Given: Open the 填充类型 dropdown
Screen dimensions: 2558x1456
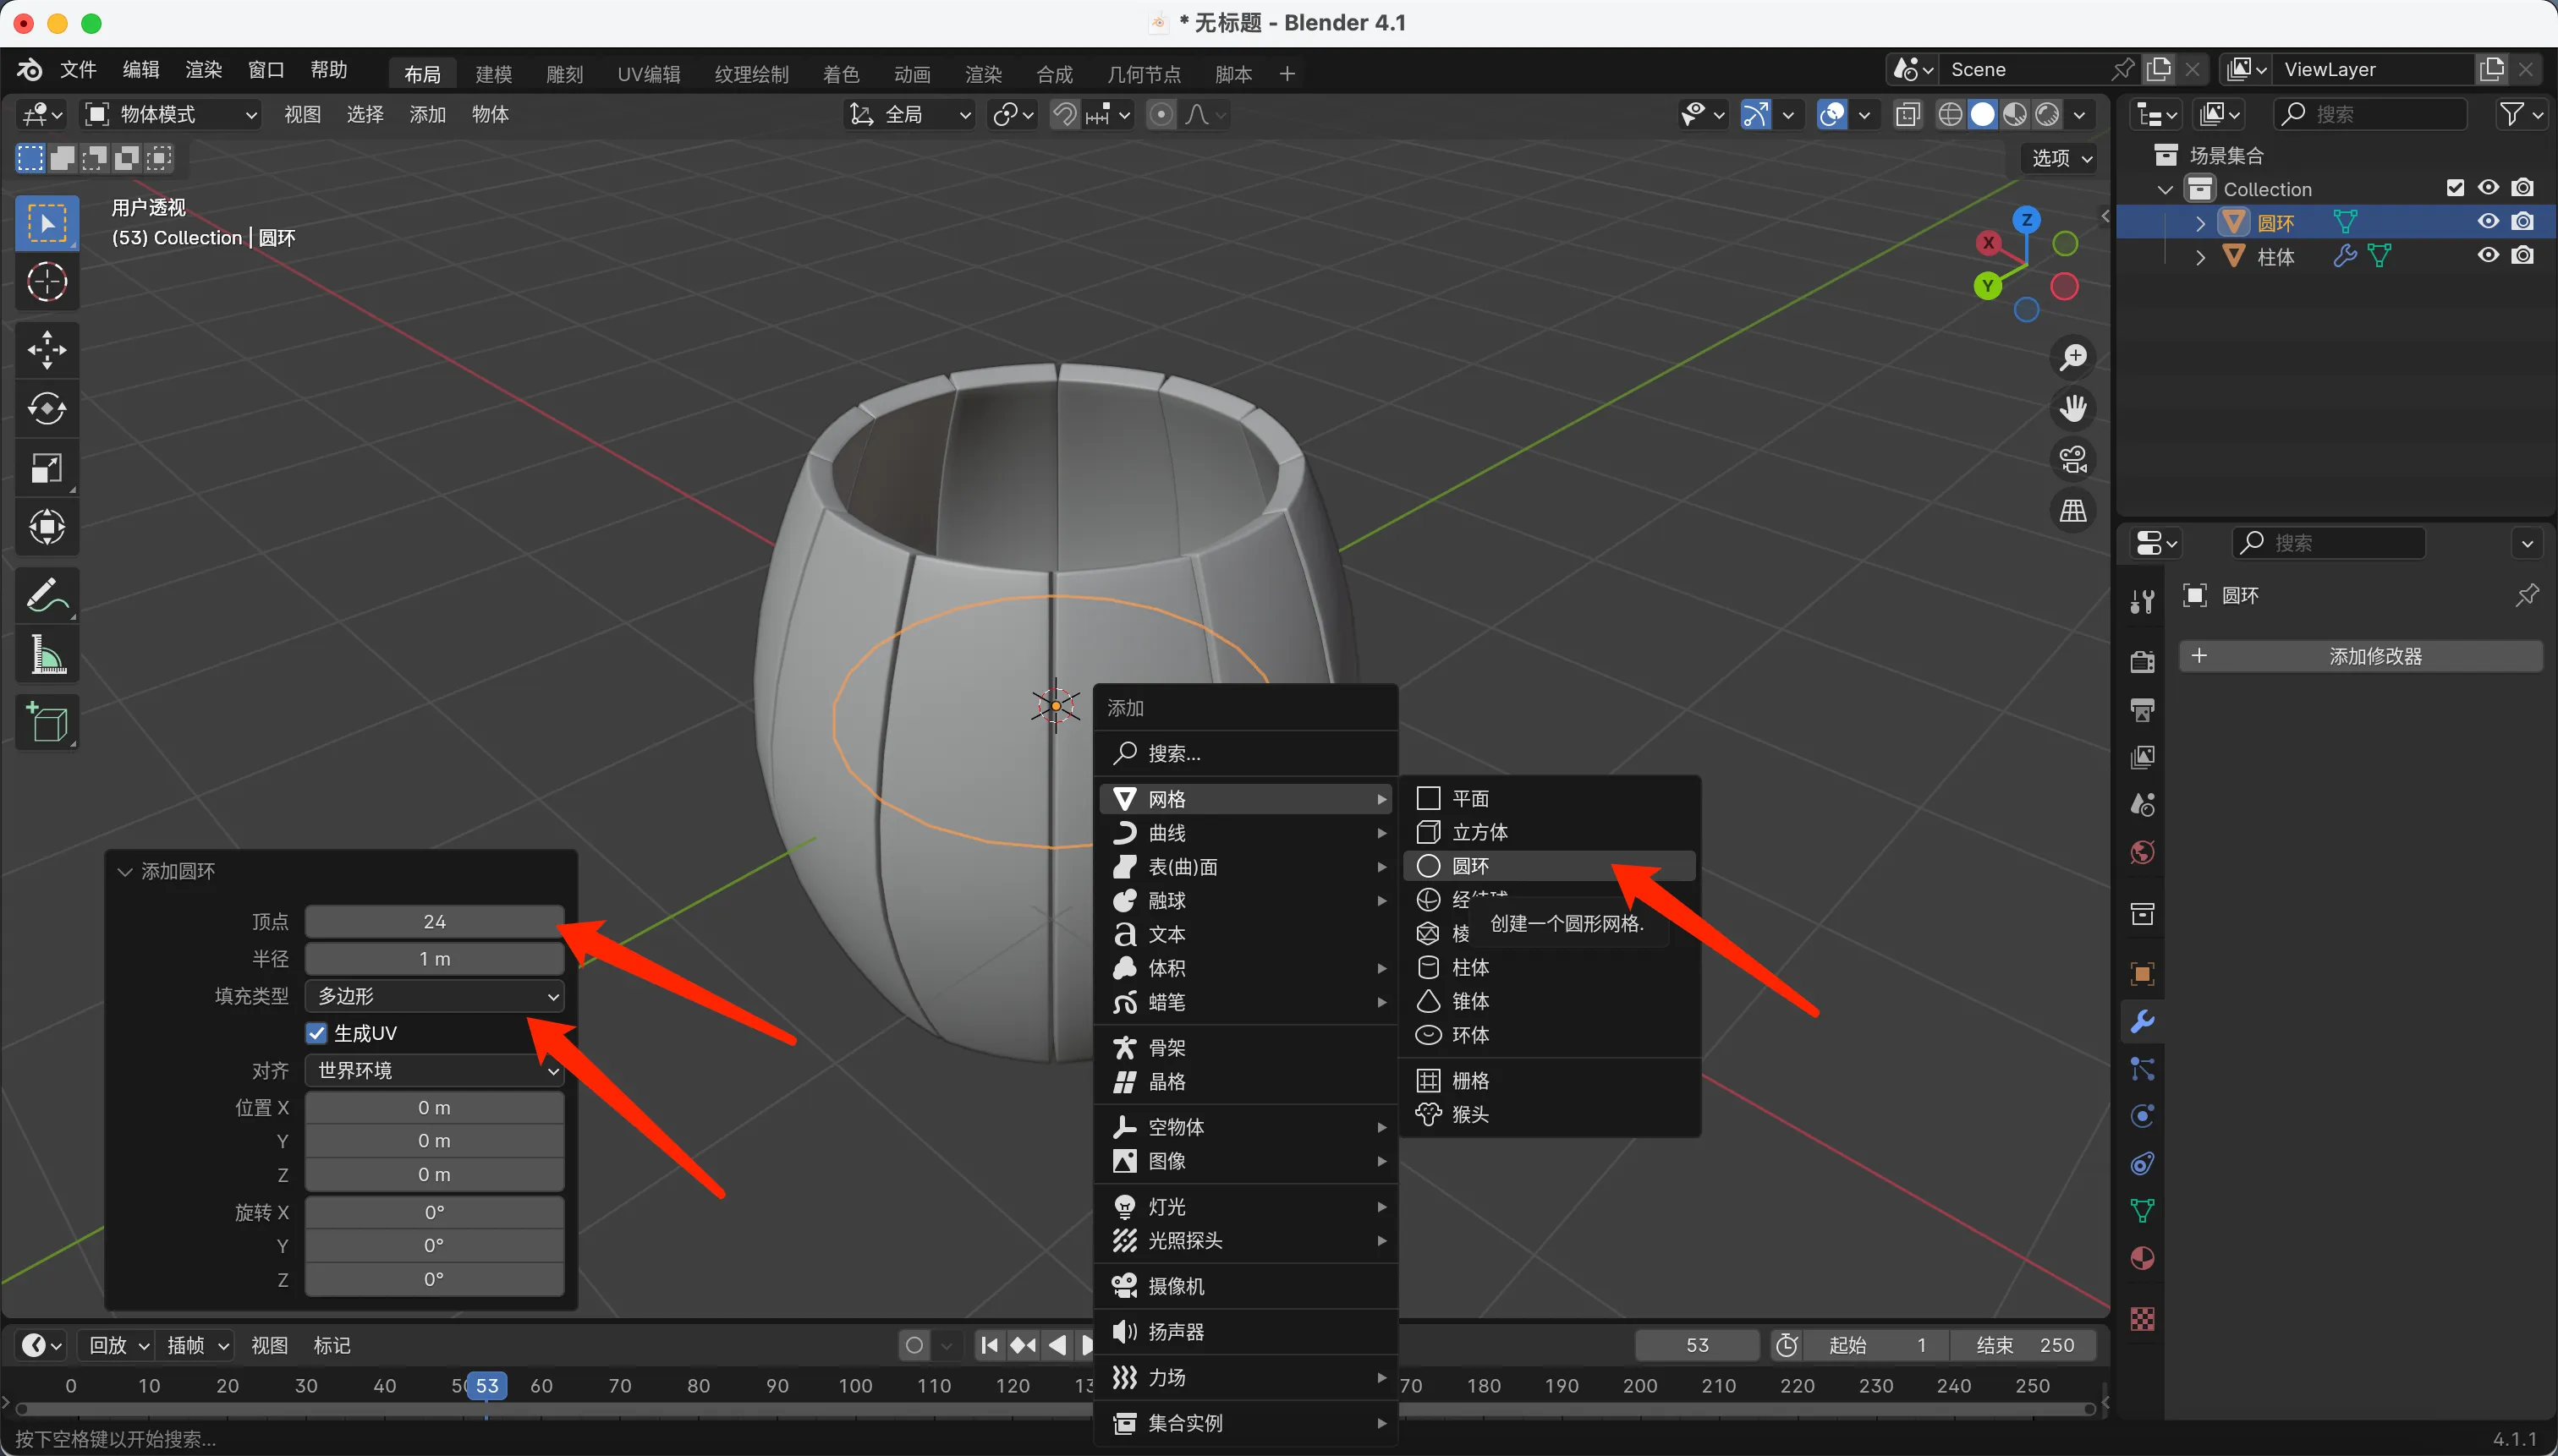Looking at the screenshot, I should tap(434, 996).
